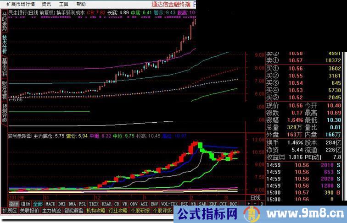Click the minus zoom button below 日线
Viewport: 347px width, 223px height.
click(256, 204)
